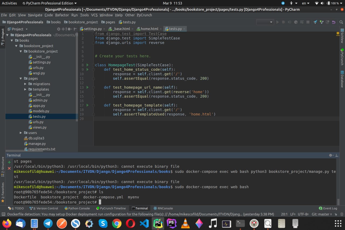Open VLC media player from the dock
The image size is (345, 230).
pyautogui.click(x=185, y=223)
